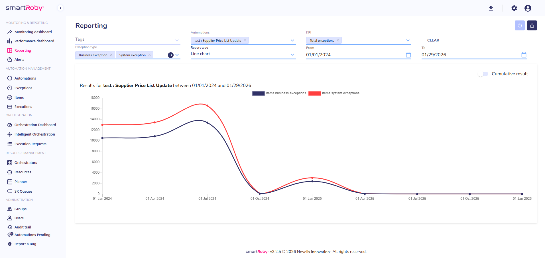Click the download icon in top bar
545x258 pixels.
pyautogui.click(x=491, y=8)
